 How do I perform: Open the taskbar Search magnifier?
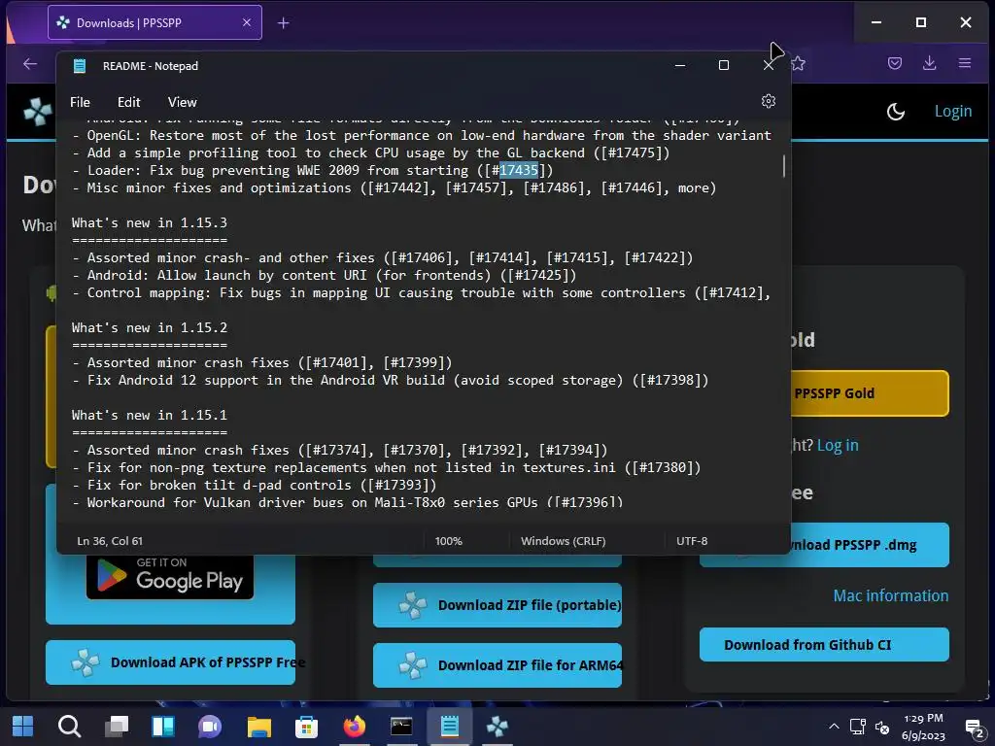pyautogui.click(x=69, y=727)
